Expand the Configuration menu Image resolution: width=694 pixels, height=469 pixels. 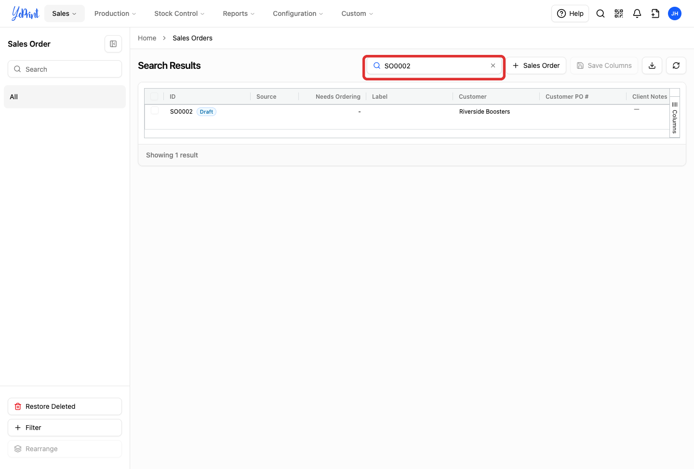coord(298,13)
